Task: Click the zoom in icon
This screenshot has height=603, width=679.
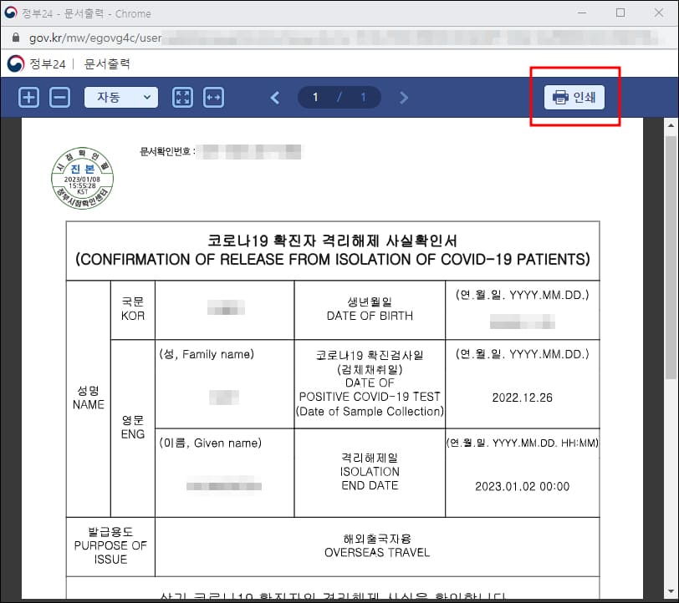Action: pos(28,97)
